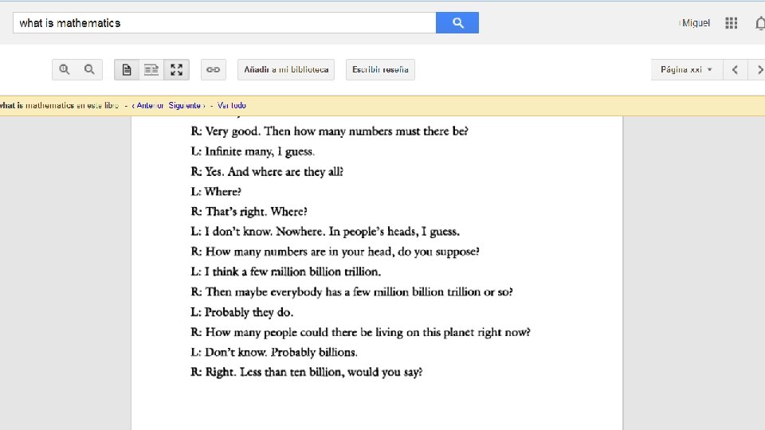Click 'Añadir a mi biblioteca' button
This screenshot has height=430, width=765.
click(x=286, y=70)
